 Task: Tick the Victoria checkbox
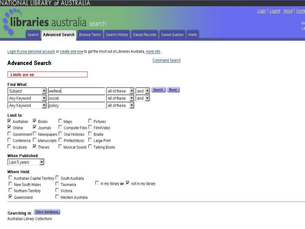coord(57,190)
